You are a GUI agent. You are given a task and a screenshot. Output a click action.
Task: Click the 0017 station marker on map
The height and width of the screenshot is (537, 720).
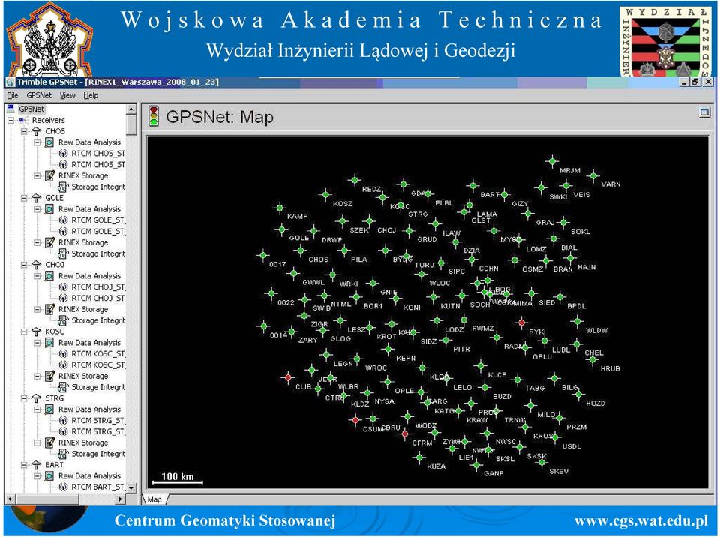(262, 255)
